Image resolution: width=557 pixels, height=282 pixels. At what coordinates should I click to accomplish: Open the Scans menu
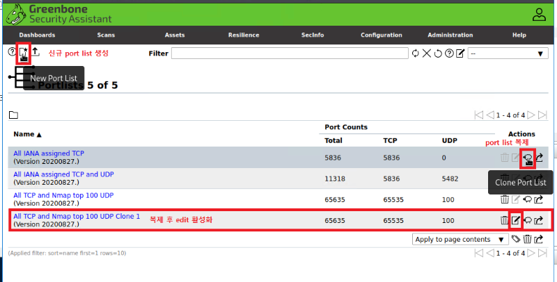pos(106,35)
